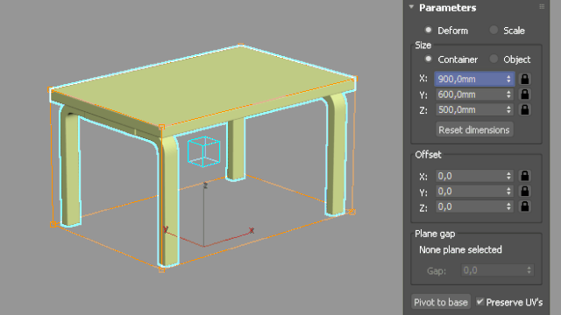
Task: Toggle the lock icon for Offset X
Action: coord(525,176)
